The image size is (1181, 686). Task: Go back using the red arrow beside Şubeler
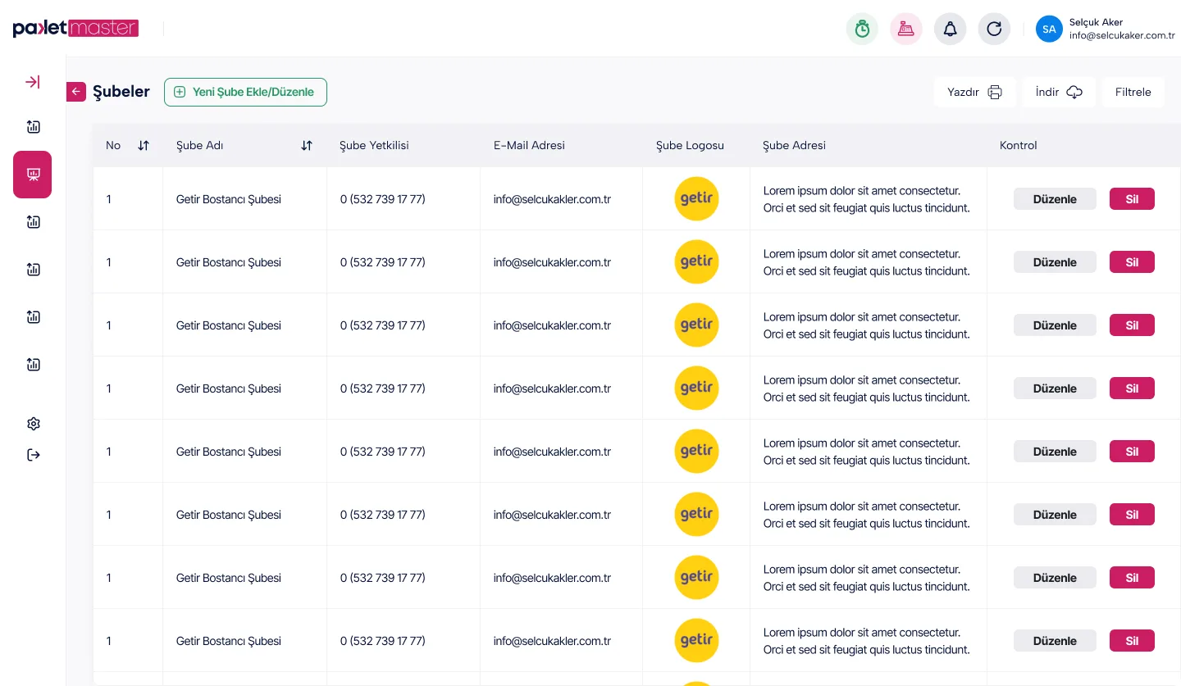pos(76,92)
